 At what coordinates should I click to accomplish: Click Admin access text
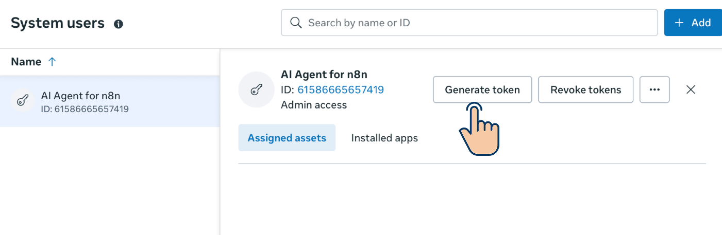click(314, 105)
